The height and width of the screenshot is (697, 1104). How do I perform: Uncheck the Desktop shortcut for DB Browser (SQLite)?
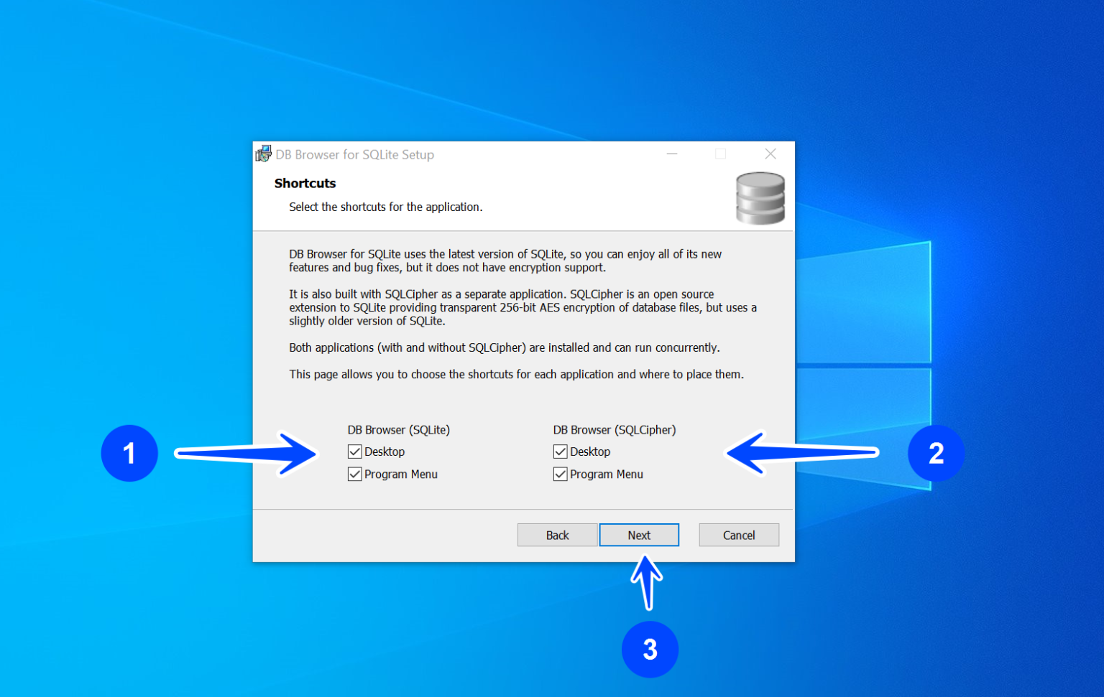coord(354,452)
